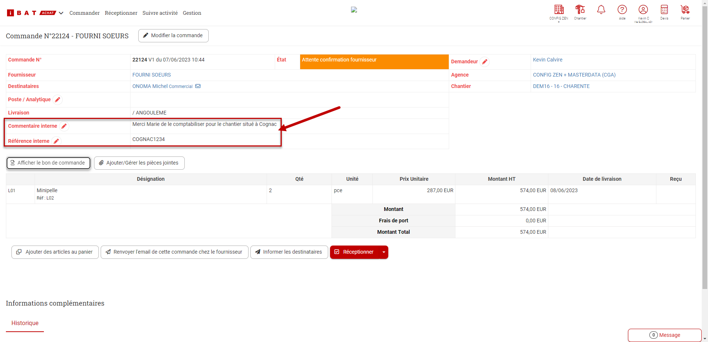Open the Panier cart icon
Viewport: 708px width, 342px height.
[685, 10]
